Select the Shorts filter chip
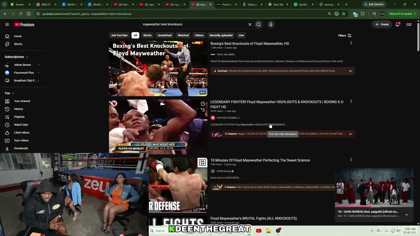This screenshot has height=236, width=420. click(x=147, y=35)
